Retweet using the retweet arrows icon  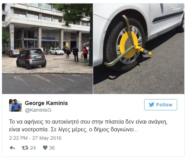[25, 148]
